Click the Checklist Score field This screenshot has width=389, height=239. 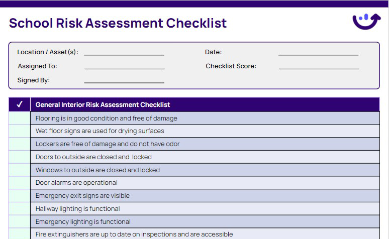coord(319,65)
